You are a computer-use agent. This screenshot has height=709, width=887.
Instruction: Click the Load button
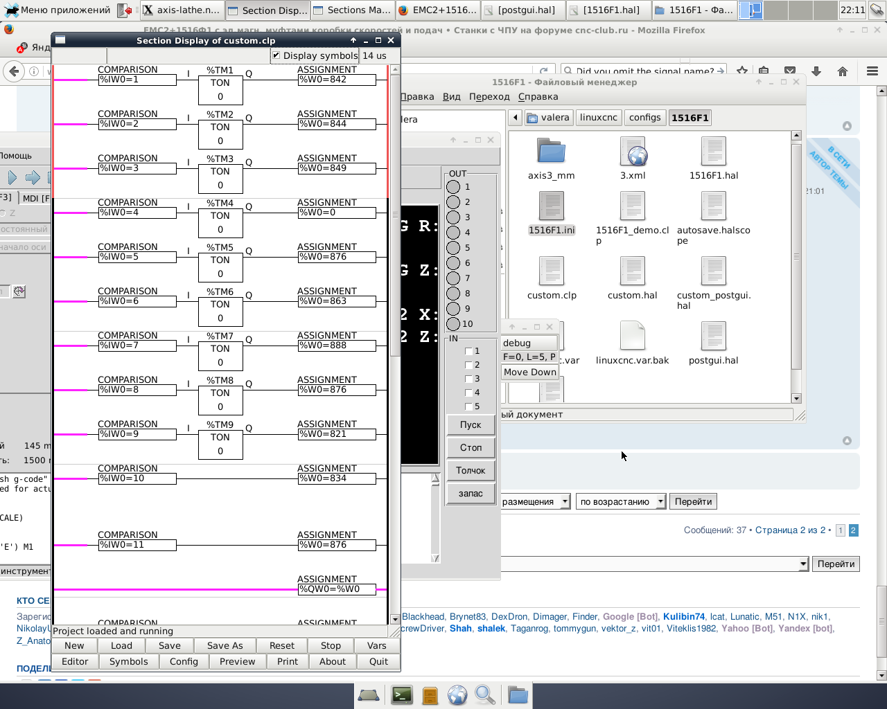coord(121,645)
